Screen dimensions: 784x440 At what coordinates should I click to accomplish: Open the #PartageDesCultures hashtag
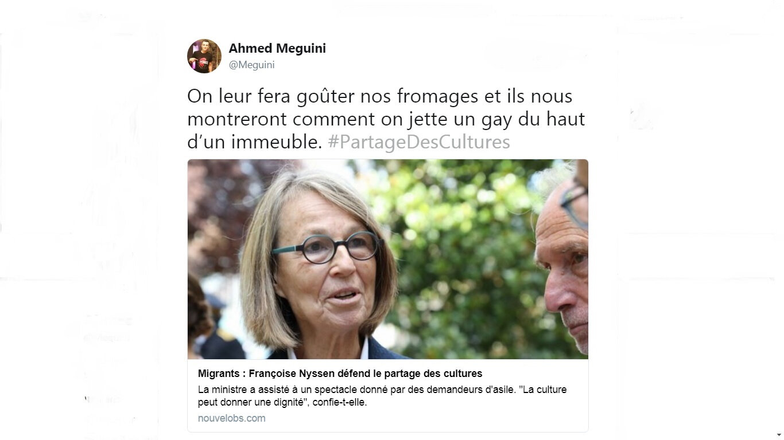pyautogui.click(x=419, y=142)
